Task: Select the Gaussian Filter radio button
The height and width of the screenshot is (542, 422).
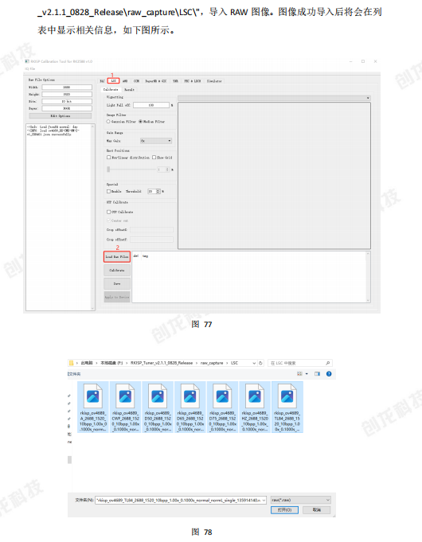Action: point(108,122)
